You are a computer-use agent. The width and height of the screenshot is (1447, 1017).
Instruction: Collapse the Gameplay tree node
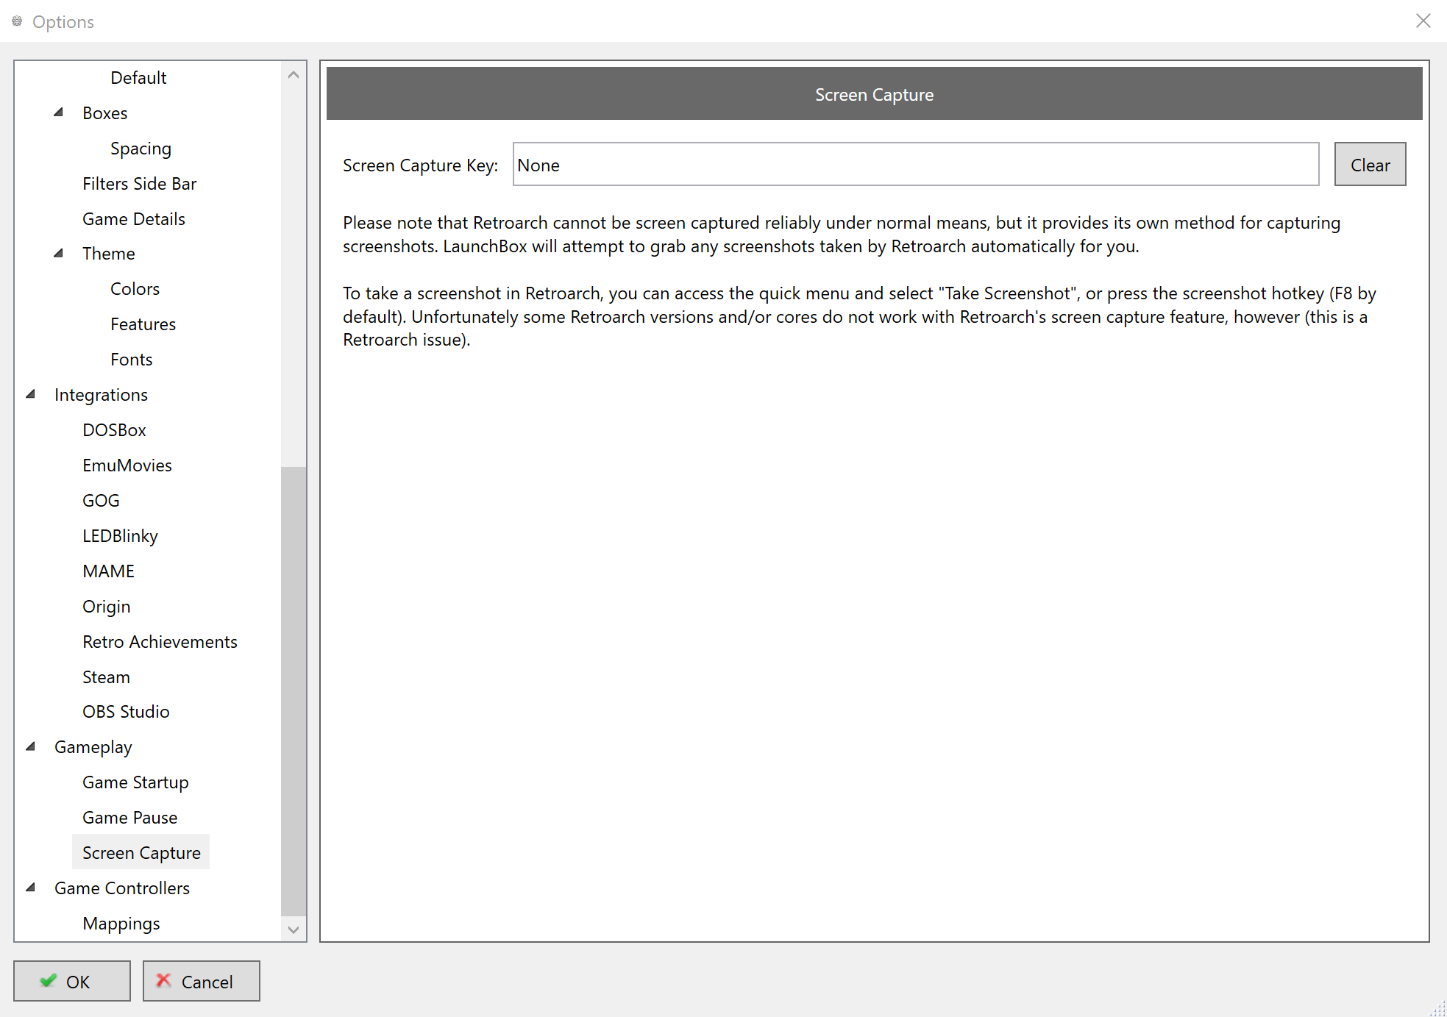pos(31,746)
